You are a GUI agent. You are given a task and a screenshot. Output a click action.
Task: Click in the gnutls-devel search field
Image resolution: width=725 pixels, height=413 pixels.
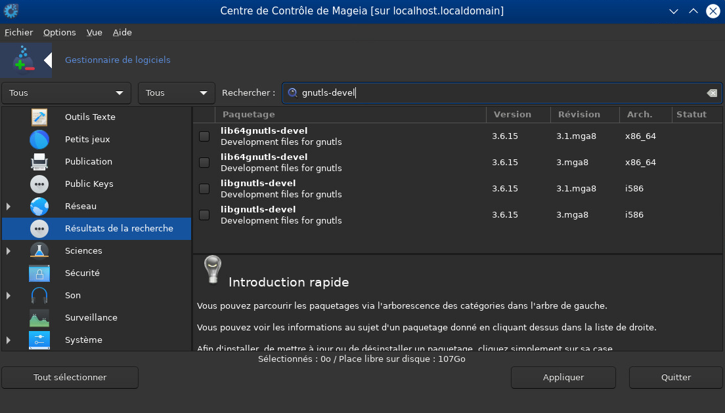tap(502, 92)
